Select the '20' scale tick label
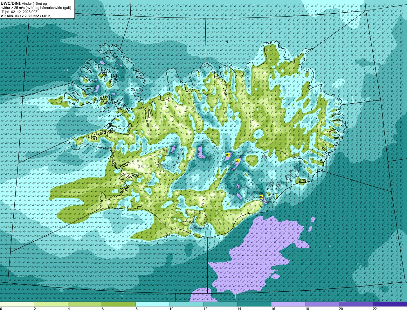The image size is (407, 311). 341,309
